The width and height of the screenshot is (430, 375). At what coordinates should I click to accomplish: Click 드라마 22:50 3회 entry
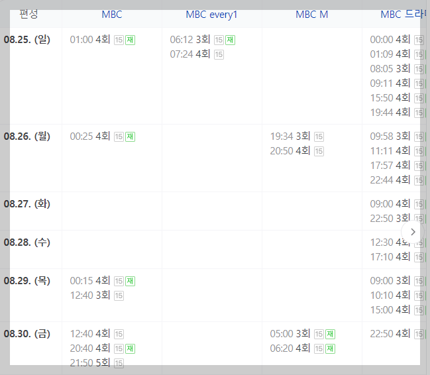390,219
